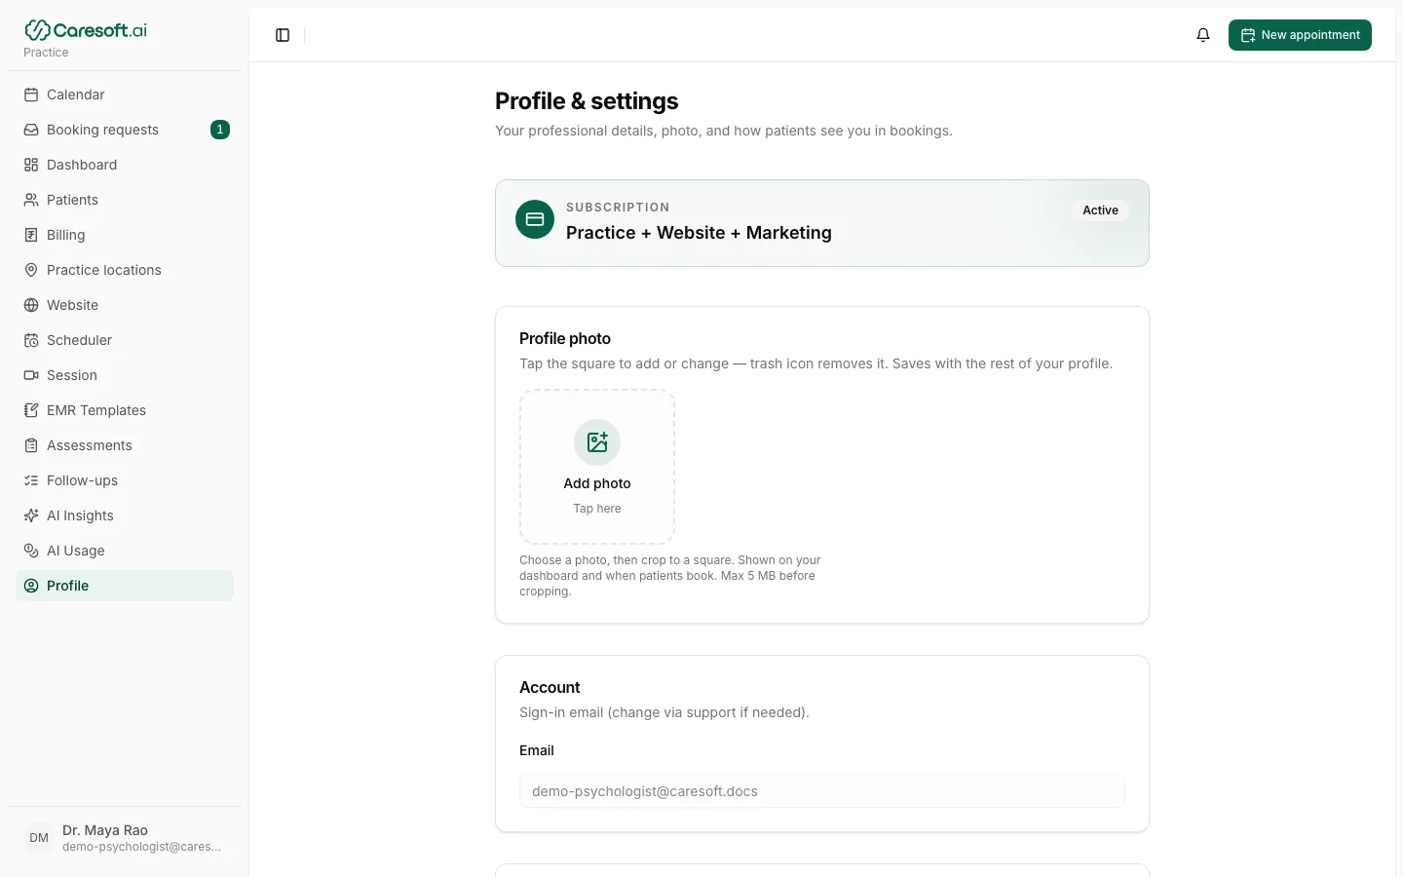Click the subscription card icon
The image size is (1403, 877).
point(535,219)
